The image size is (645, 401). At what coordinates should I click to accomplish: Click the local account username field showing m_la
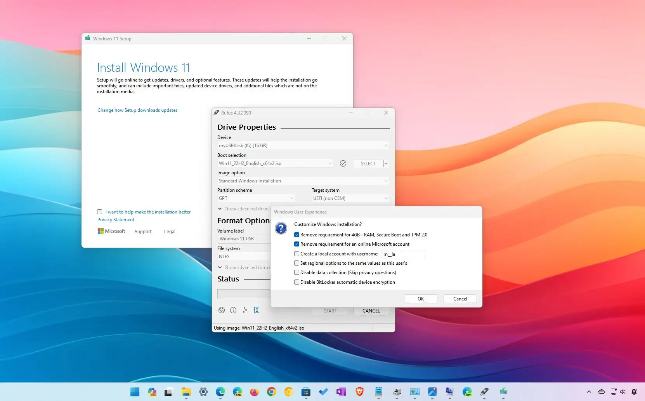point(403,254)
